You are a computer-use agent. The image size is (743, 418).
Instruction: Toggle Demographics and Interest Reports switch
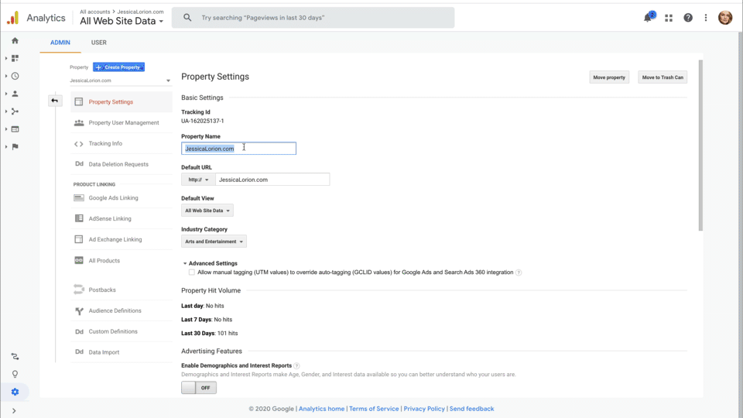pyautogui.click(x=199, y=388)
